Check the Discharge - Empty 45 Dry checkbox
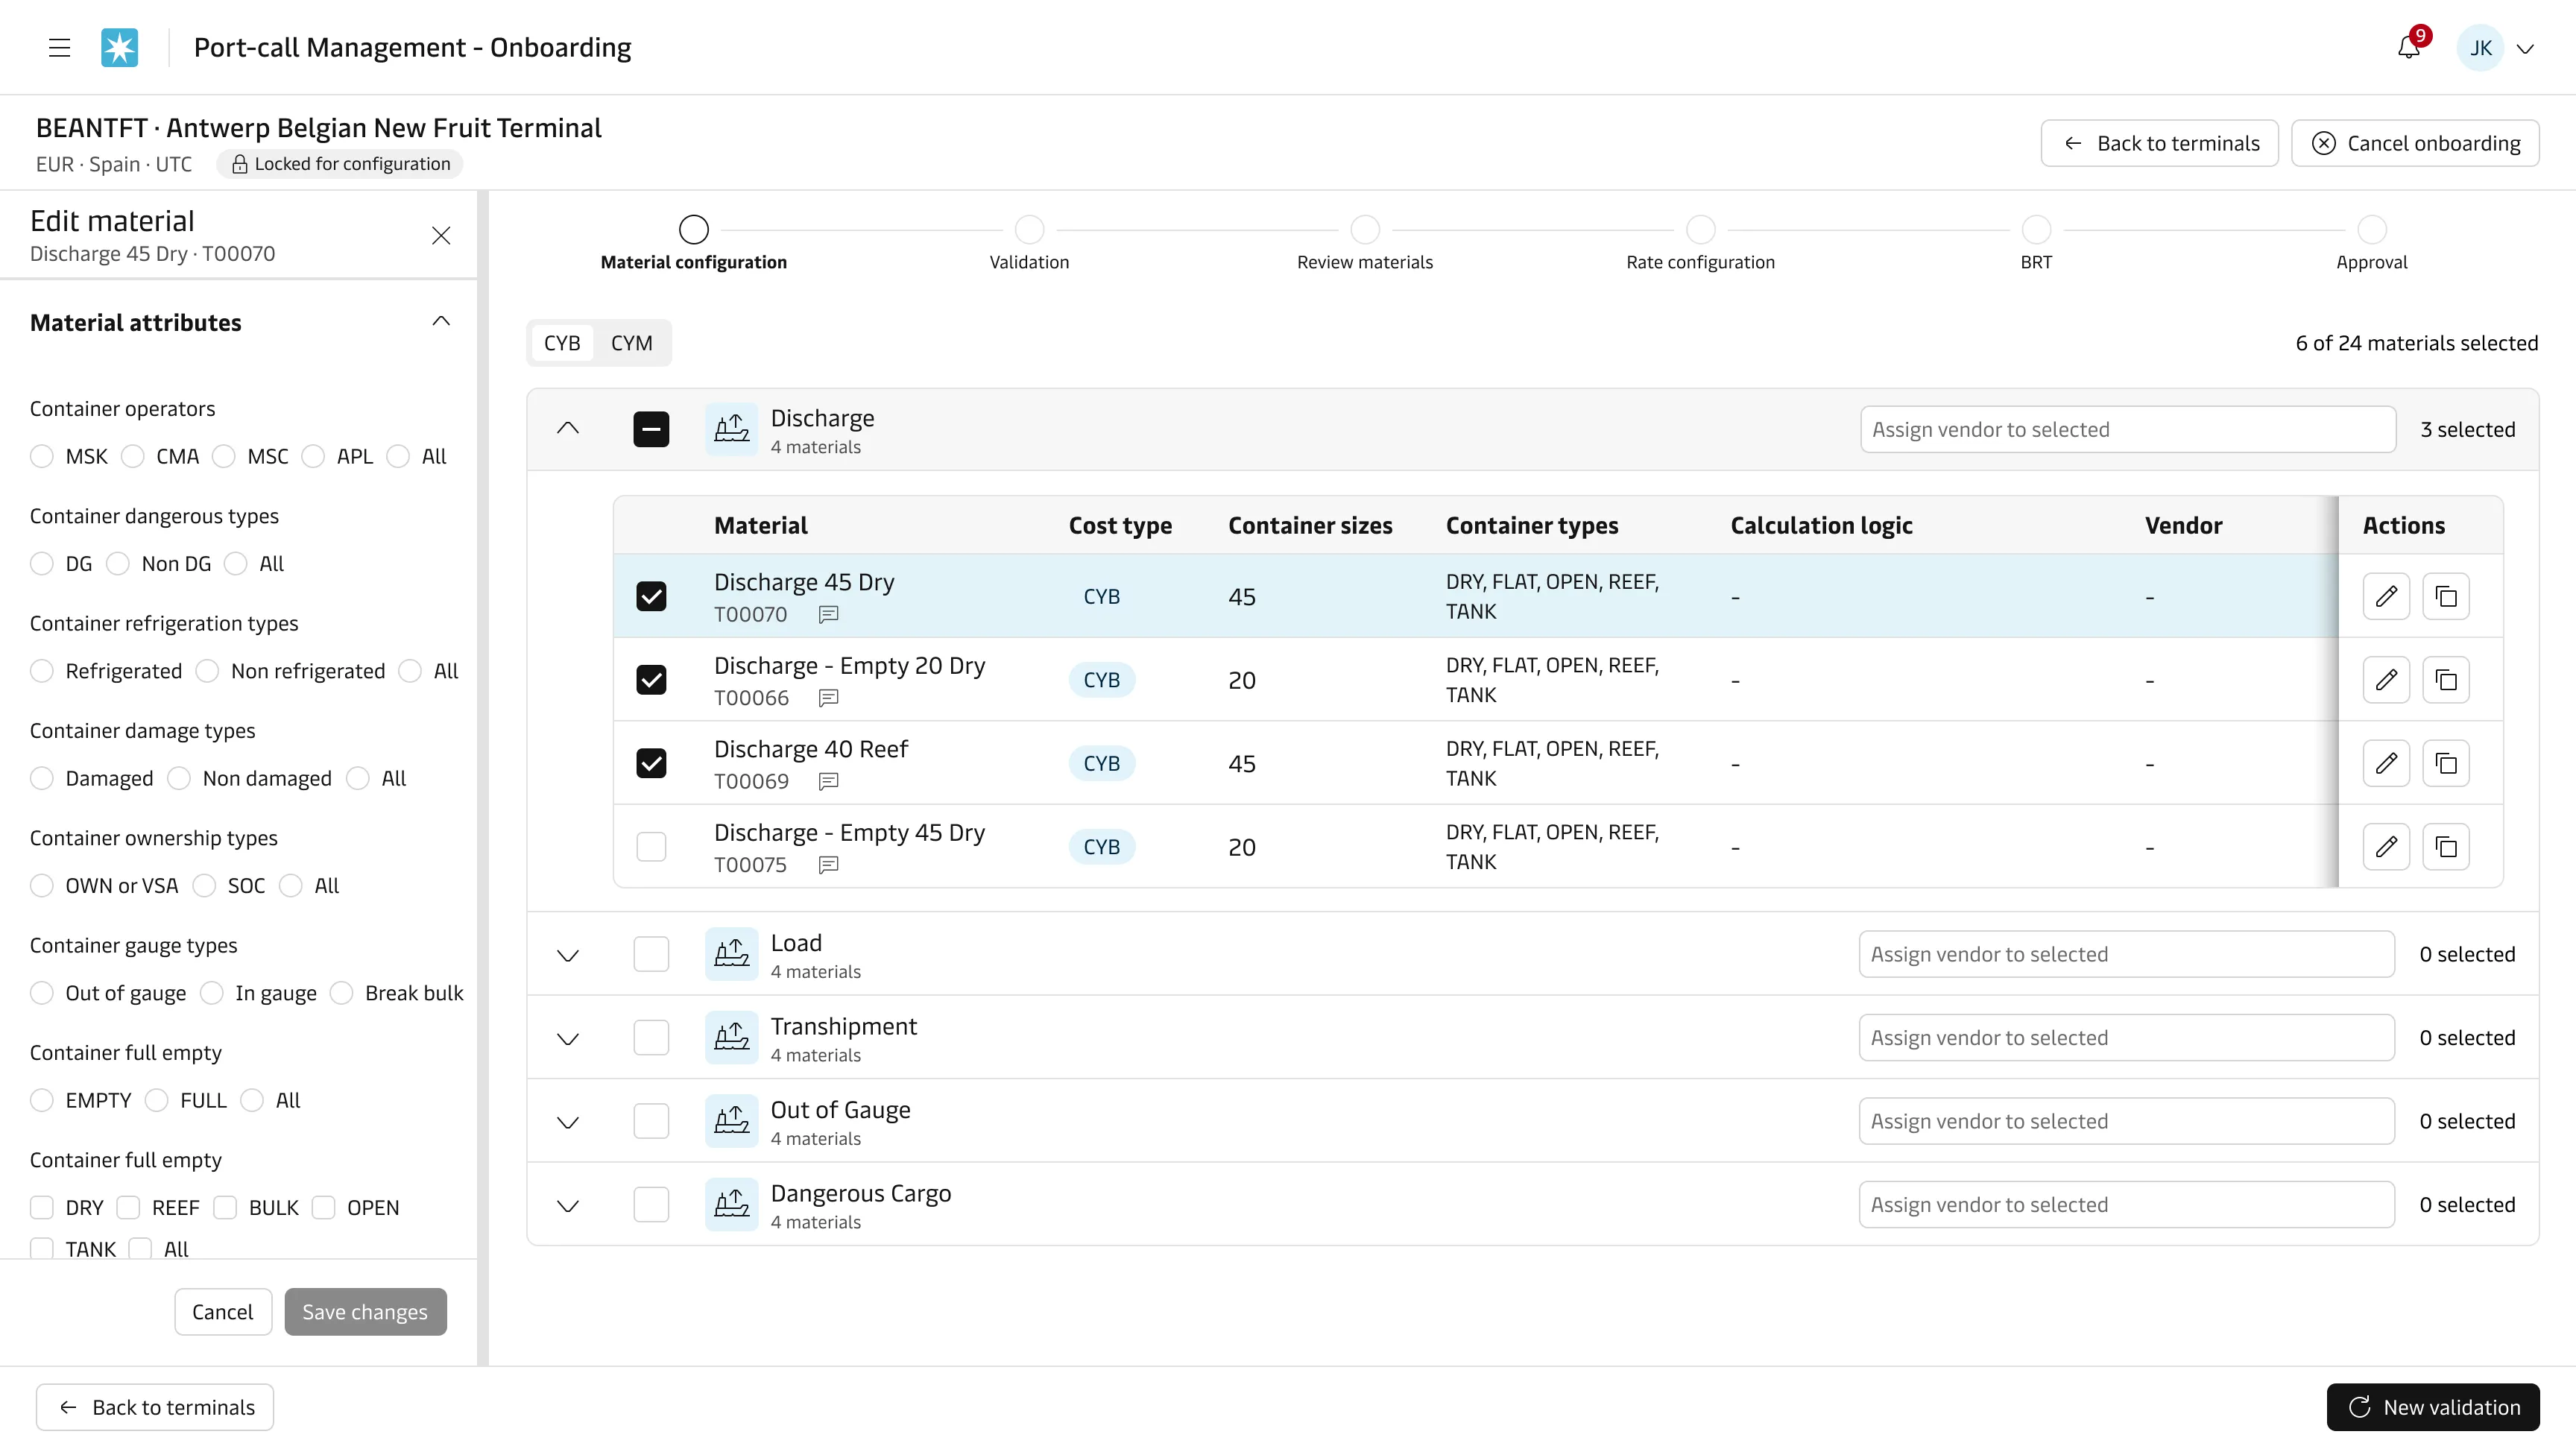2576x1449 pixels. (651, 847)
